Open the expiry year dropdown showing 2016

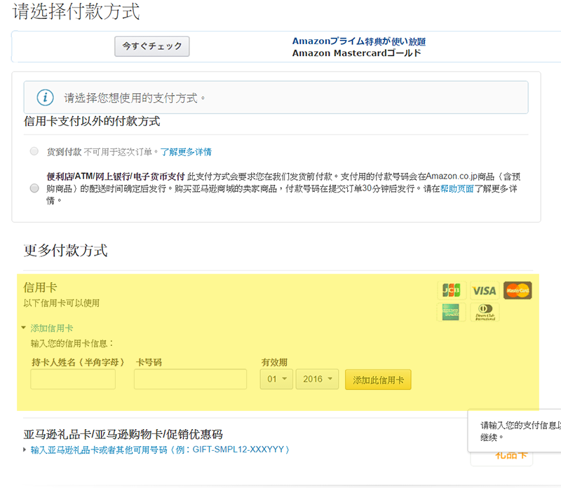[x=318, y=379]
